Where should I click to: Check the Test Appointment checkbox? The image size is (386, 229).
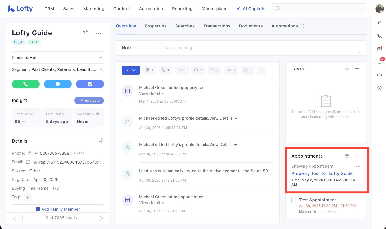point(294,200)
